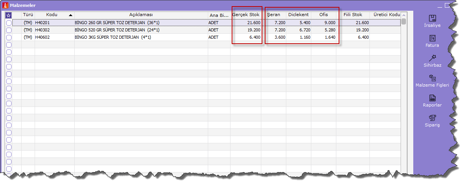Screen dimensions: 466x187
Task: Maximize the Malzemeler window
Action: 447,6
